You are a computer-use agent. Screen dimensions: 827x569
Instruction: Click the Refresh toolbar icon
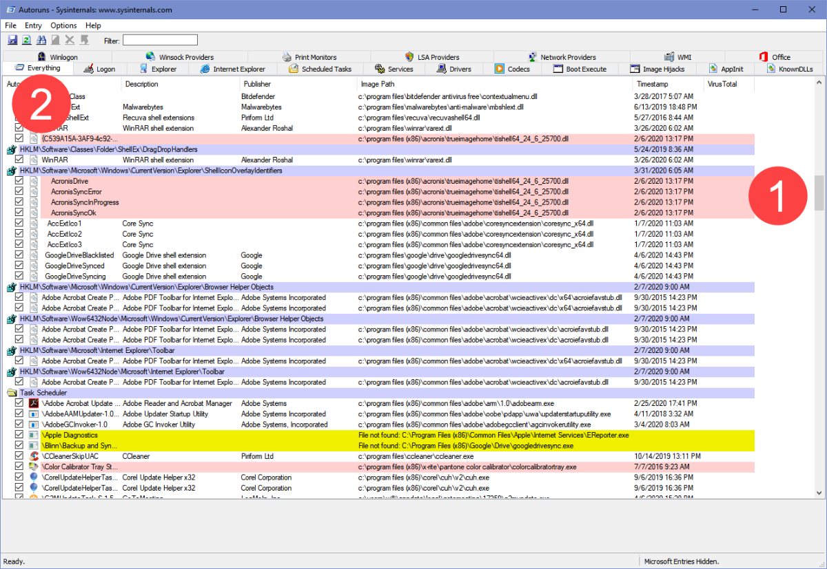pos(26,41)
